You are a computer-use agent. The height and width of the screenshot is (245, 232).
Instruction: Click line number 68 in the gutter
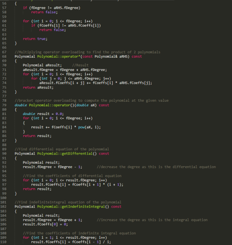(4, 56)
